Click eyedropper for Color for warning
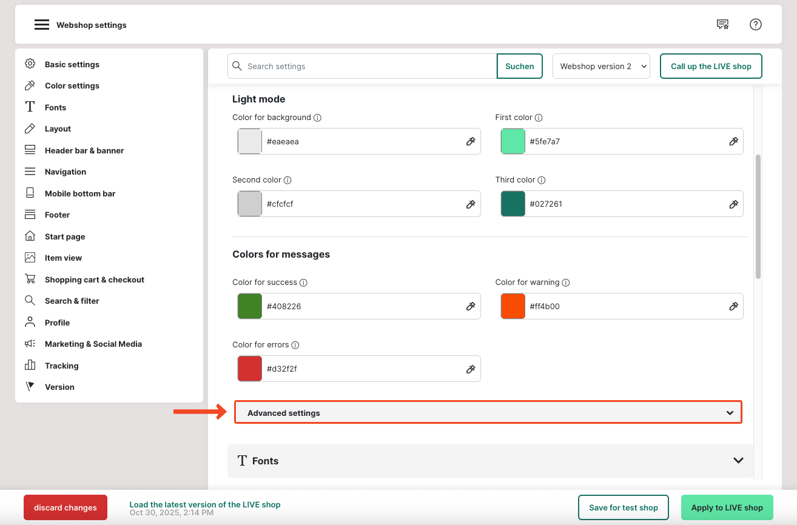 pyautogui.click(x=733, y=307)
